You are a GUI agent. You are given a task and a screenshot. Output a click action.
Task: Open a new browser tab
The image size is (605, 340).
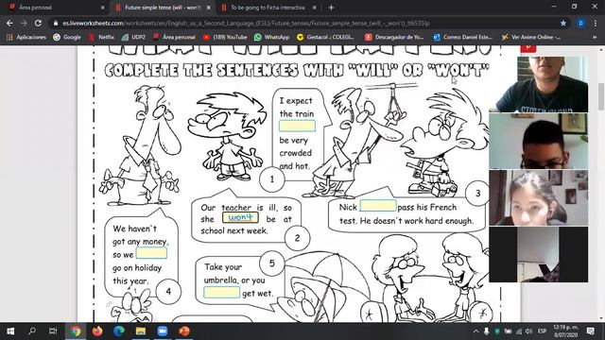pyautogui.click(x=331, y=8)
